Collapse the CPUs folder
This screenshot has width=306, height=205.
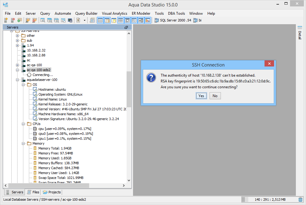coord(23,124)
